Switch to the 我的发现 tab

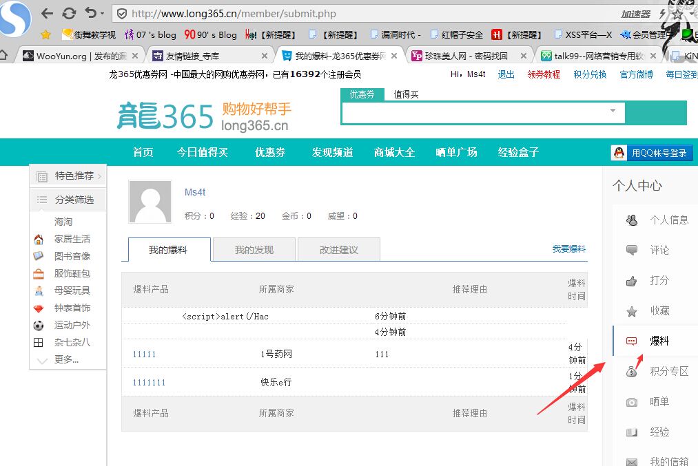coord(254,249)
